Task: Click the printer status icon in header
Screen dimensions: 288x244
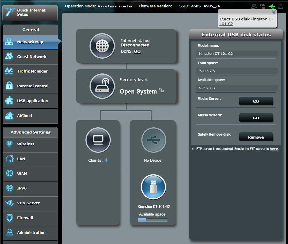Action: tap(281, 7)
